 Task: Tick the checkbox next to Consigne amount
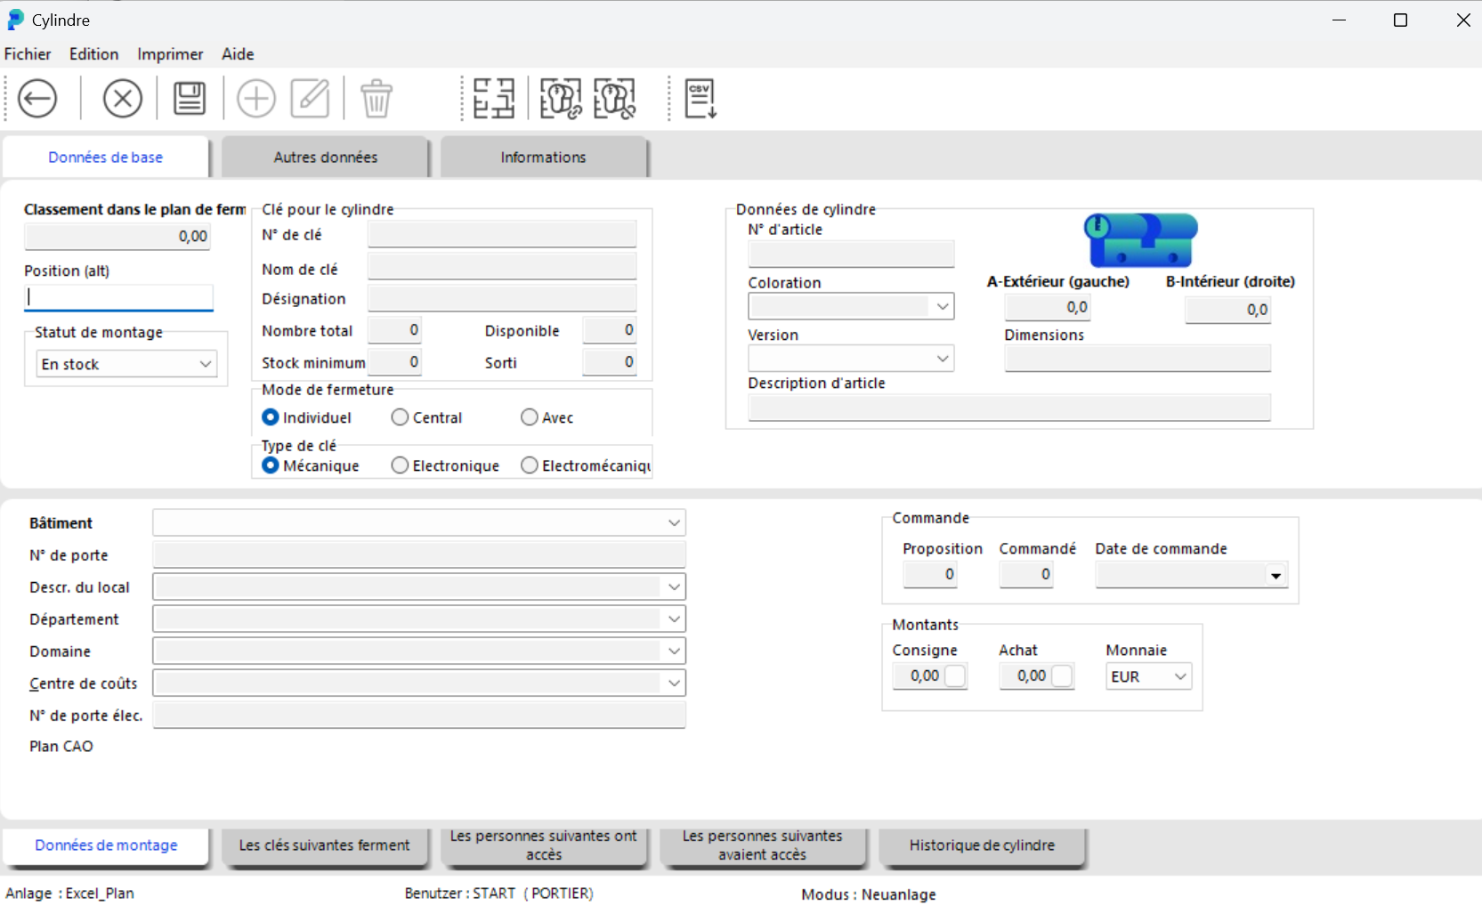coord(955,676)
